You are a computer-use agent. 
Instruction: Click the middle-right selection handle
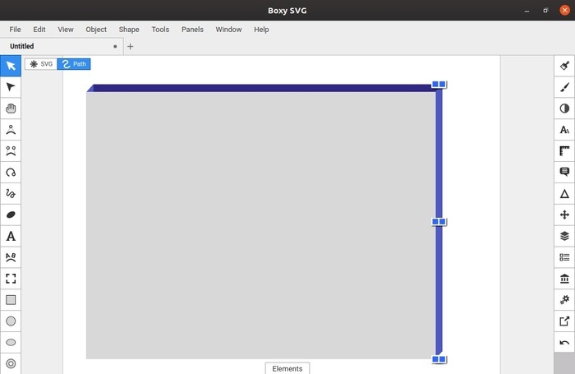(x=439, y=222)
